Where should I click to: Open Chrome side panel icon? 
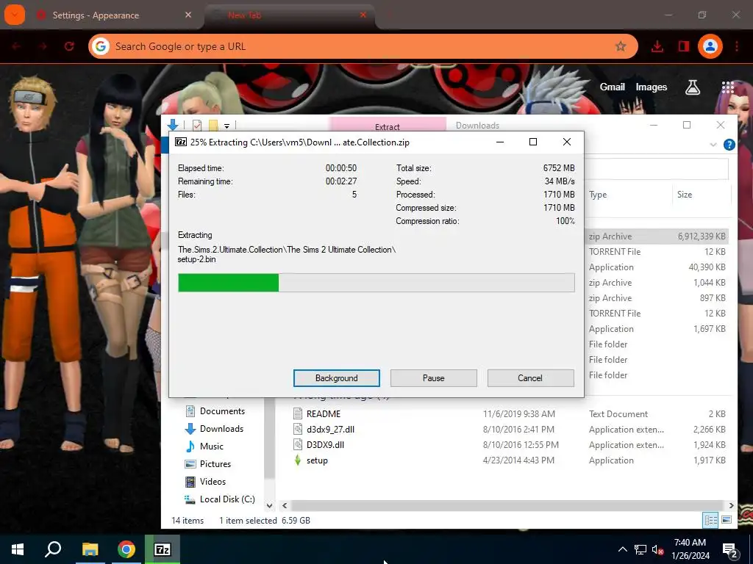click(x=683, y=46)
